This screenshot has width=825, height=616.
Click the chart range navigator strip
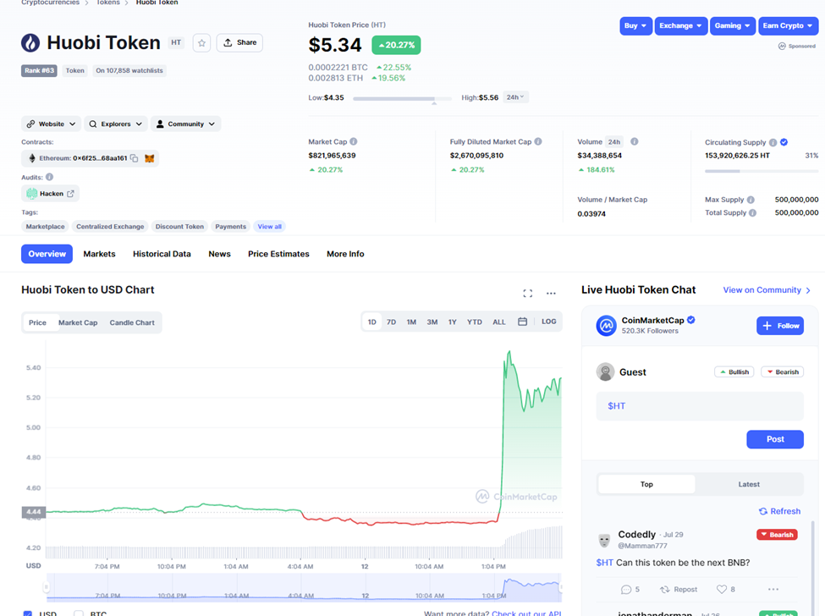click(304, 587)
